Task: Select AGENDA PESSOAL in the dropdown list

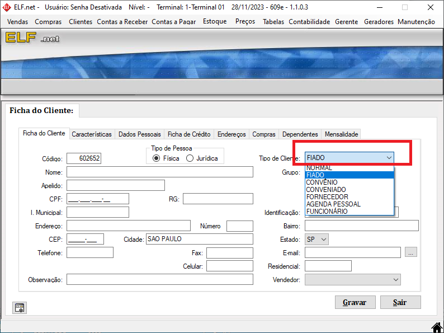Action: click(349, 204)
